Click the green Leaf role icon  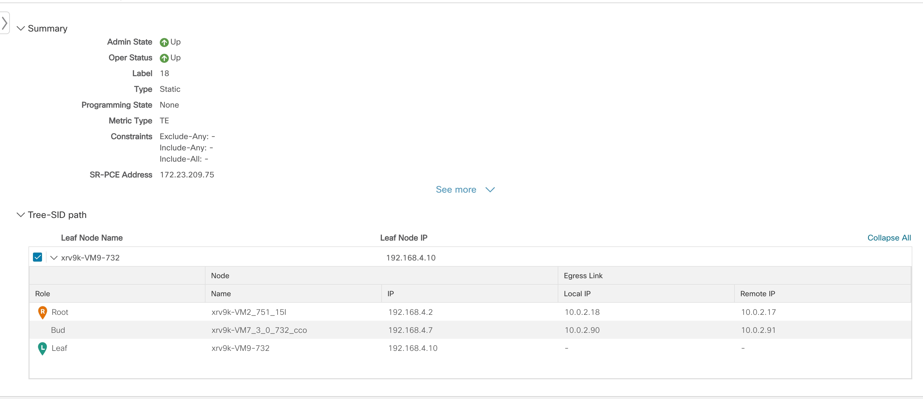tap(42, 348)
